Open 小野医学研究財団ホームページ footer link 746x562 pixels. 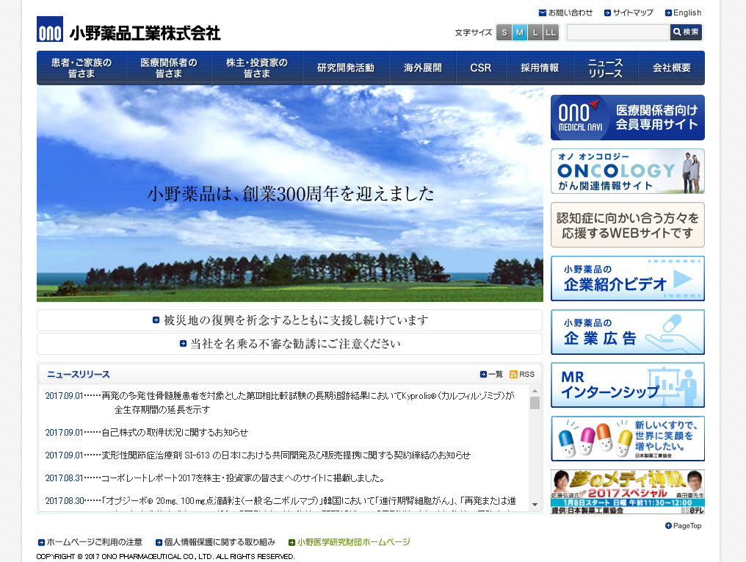(x=350, y=542)
